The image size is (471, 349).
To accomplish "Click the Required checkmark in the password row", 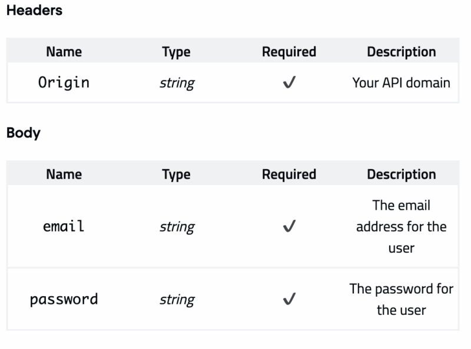I will coord(288,300).
